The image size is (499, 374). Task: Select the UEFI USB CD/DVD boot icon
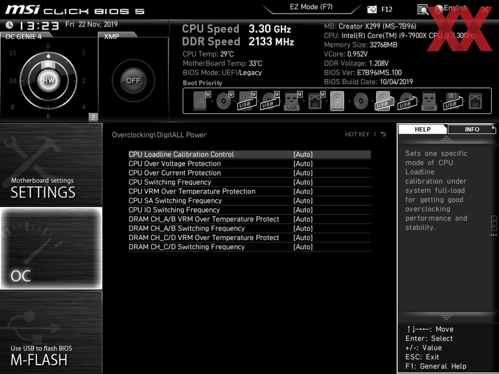pyautogui.click(x=270, y=101)
